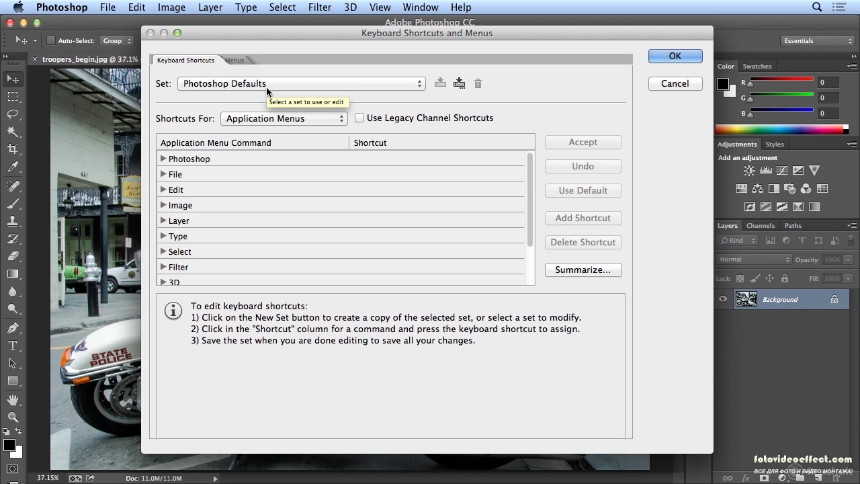Select the Dodge tool
The image size is (860, 484).
(x=13, y=309)
